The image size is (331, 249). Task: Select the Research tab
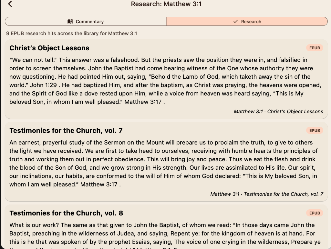(x=247, y=22)
